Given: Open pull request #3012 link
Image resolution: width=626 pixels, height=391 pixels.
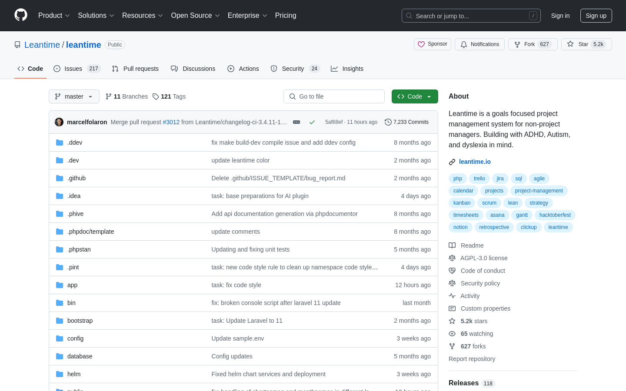Looking at the screenshot, I should (171, 122).
